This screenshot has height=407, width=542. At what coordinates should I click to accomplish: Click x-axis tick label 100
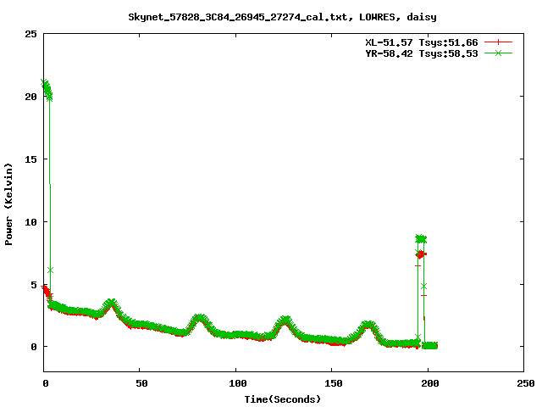tap(237, 383)
